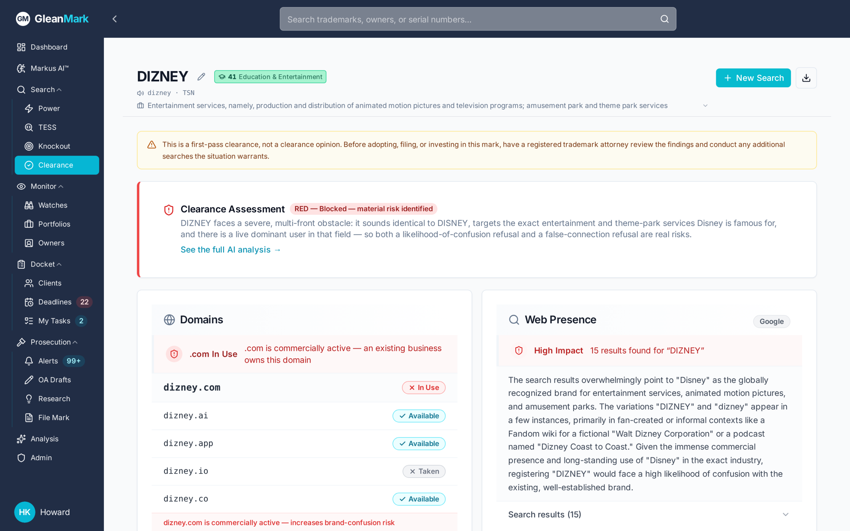The height and width of the screenshot is (531, 850).
Task: Click the Domains globe icon
Action: pyautogui.click(x=169, y=320)
